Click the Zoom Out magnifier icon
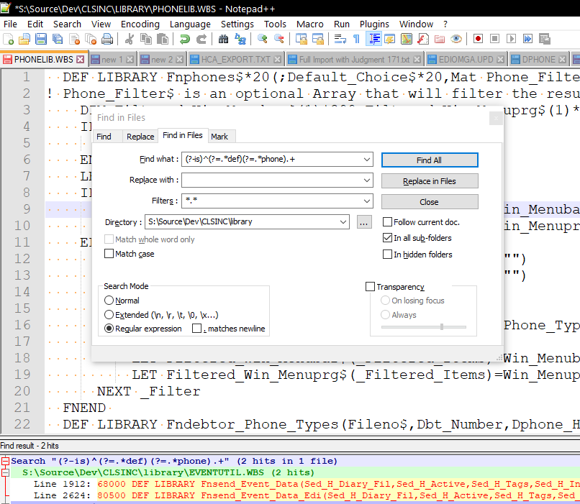580x504 pixels. point(279,39)
